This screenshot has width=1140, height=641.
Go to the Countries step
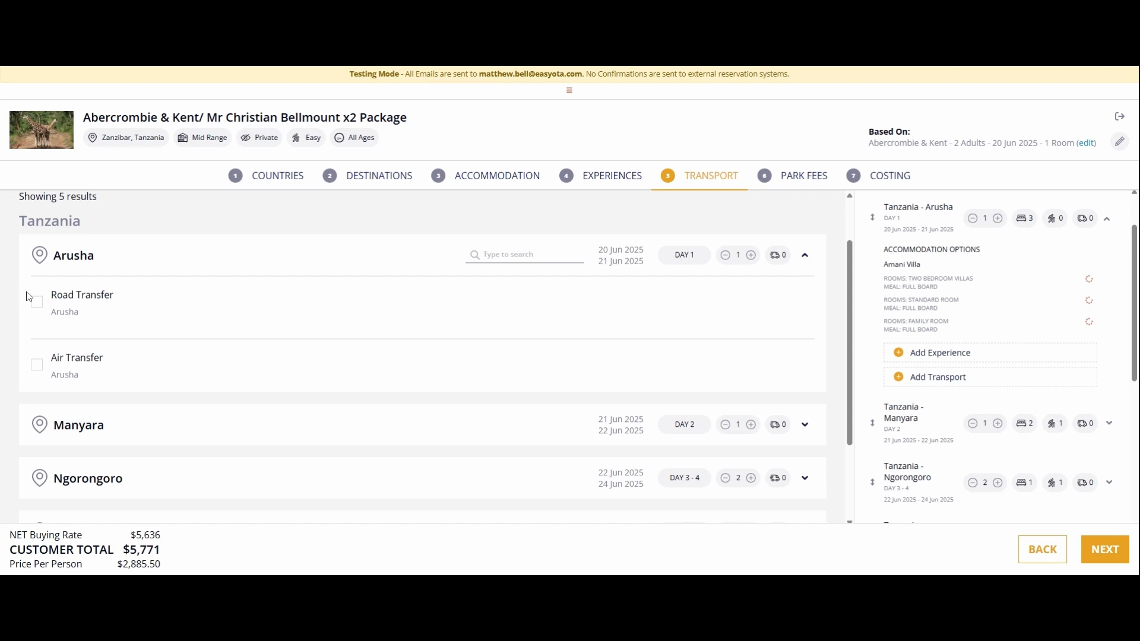pos(266,176)
